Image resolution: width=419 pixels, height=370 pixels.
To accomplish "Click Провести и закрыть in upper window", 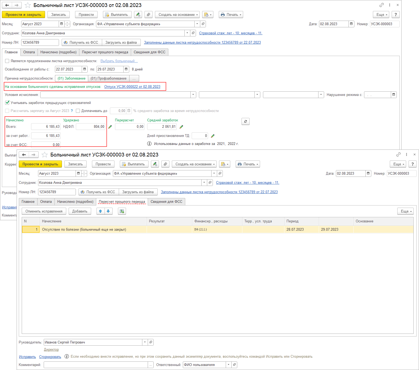I will tap(23, 14).
